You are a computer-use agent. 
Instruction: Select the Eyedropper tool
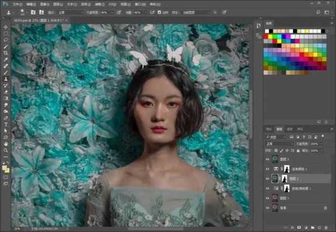pos(6,59)
